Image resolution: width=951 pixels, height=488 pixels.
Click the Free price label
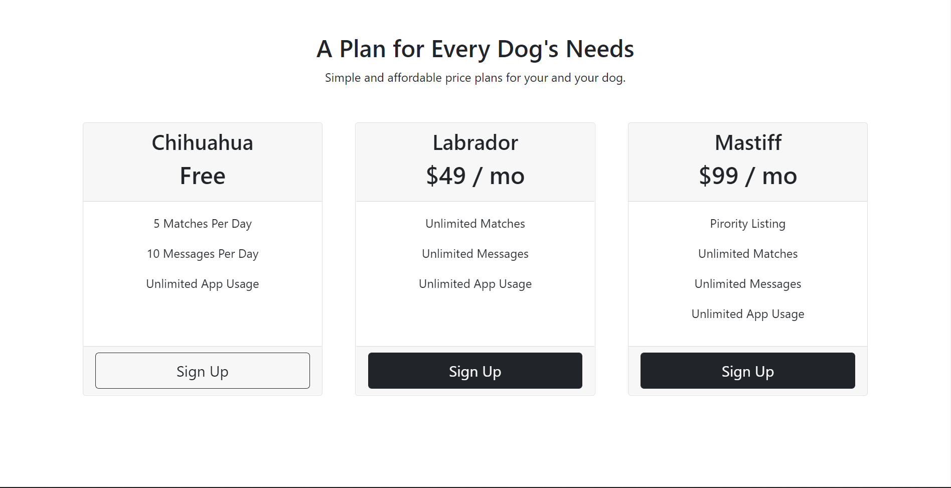click(202, 176)
